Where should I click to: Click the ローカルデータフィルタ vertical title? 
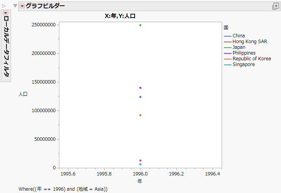tap(6, 47)
